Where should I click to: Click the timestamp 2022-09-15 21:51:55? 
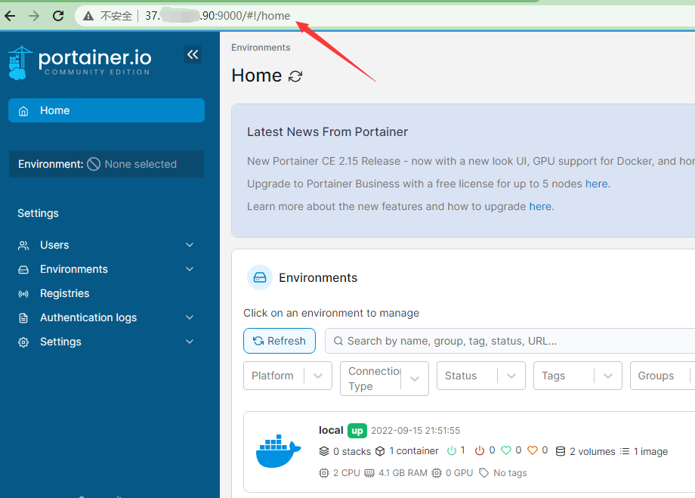(415, 431)
